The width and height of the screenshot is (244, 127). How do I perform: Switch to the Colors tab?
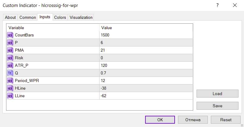point(60,17)
